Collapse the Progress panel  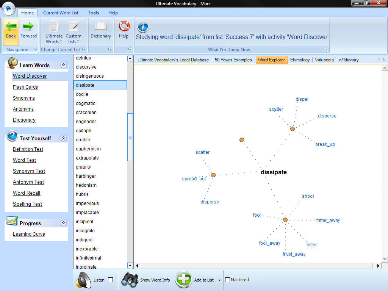point(63,223)
